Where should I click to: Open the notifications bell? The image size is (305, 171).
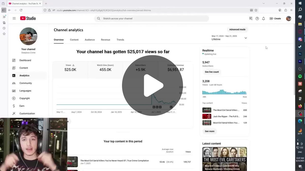[x=264, y=18]
